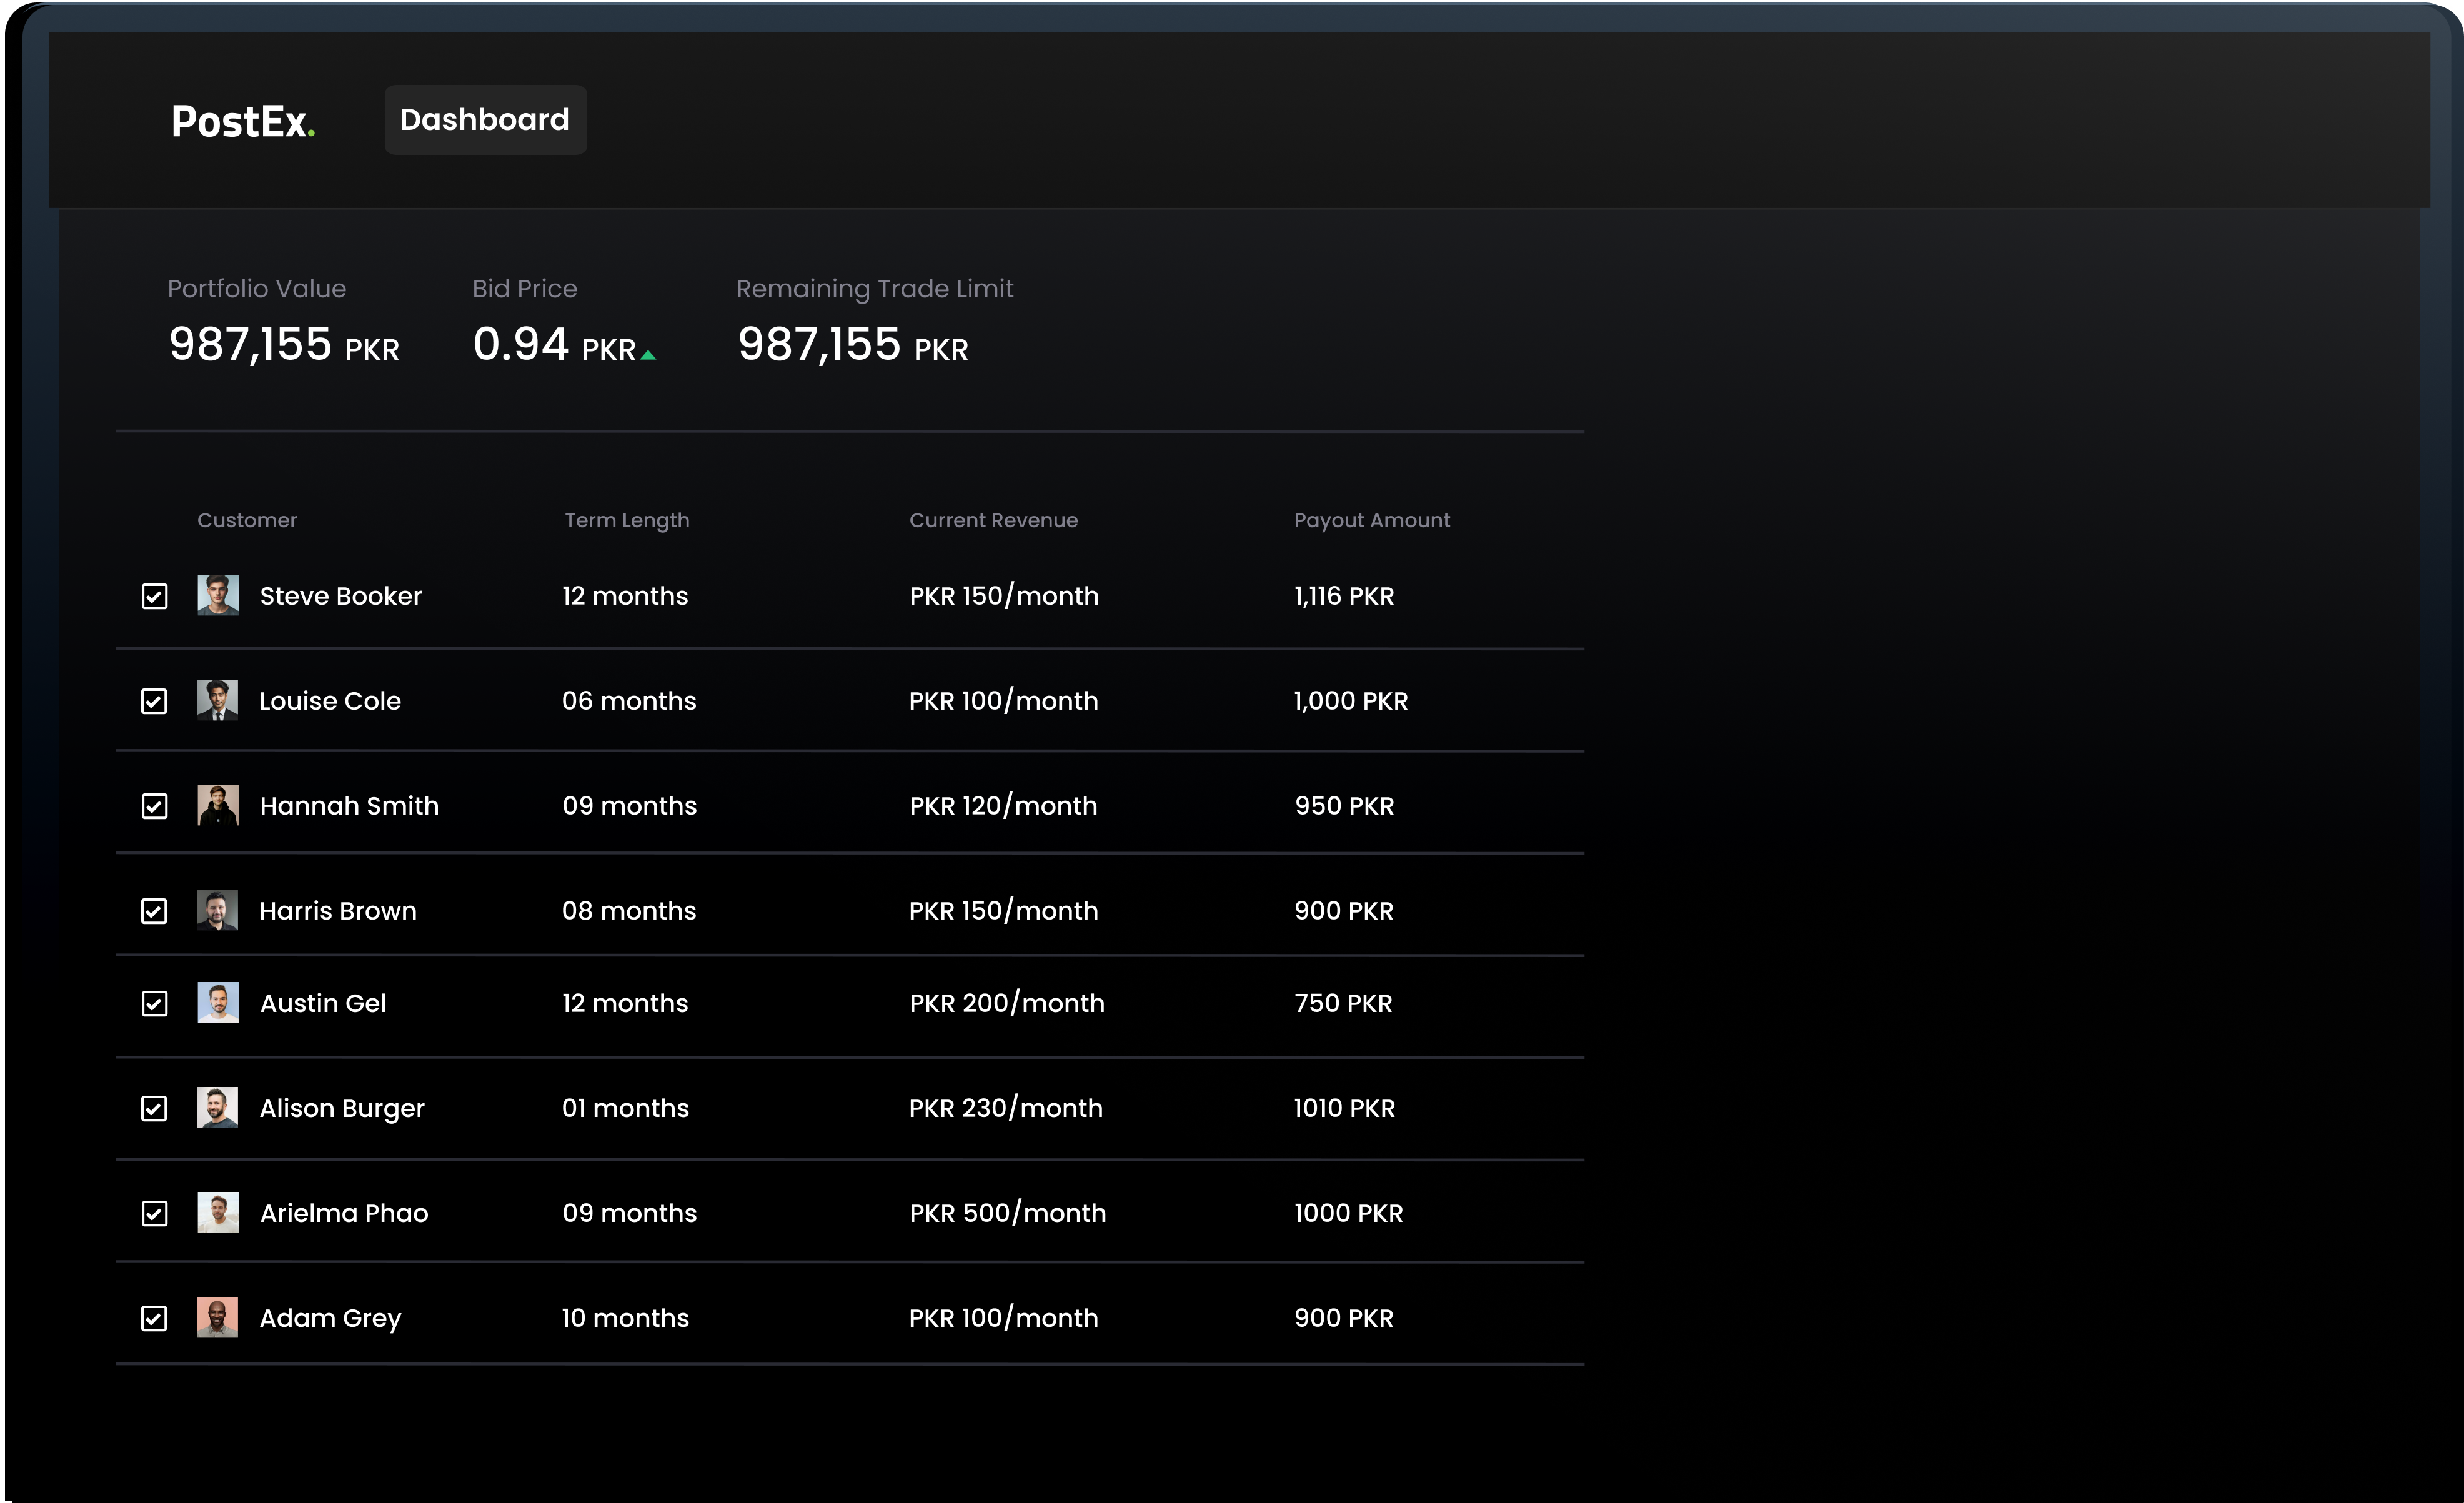Toggle the Hannah Smith checkbox
This screenshot has height=1503, width=2464.
tap(155, 806)
